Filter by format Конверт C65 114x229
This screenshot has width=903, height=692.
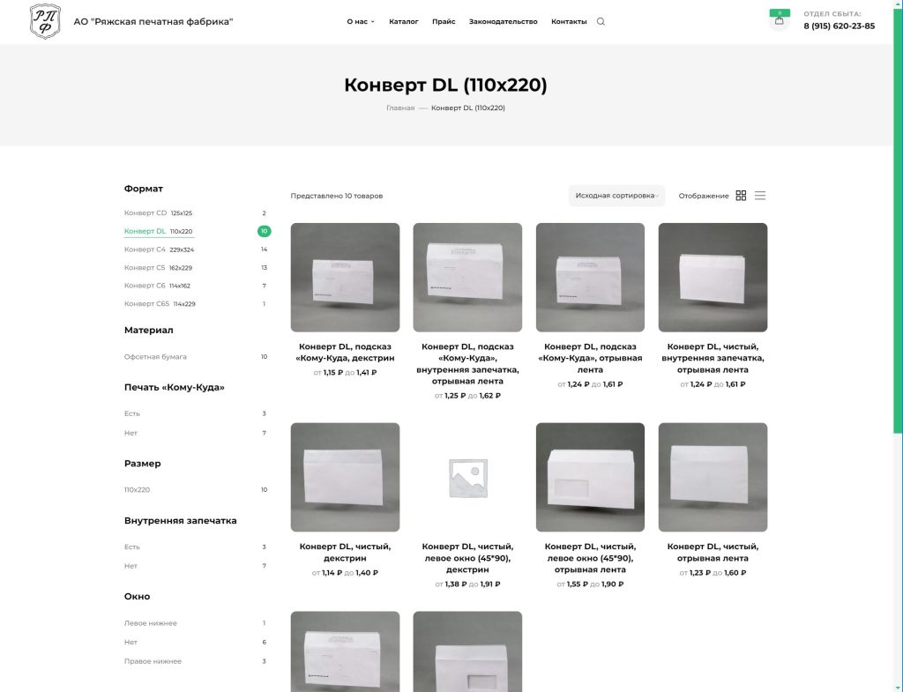pos(160,304)
